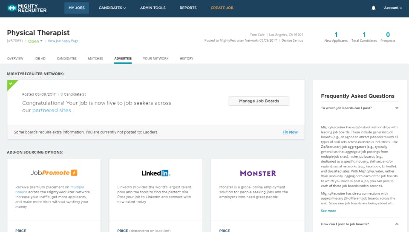
Task: Select the Advertise tab
Action: pyautogui.click(x=123, y=59)
